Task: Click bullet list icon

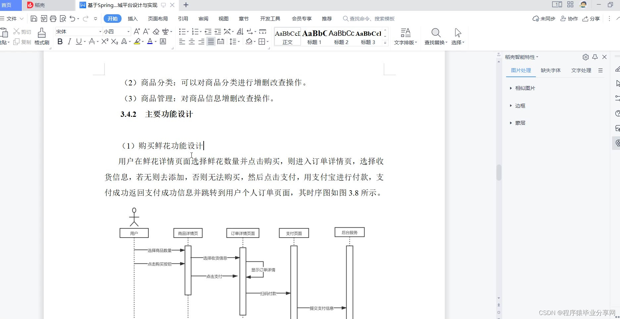Action: [x=182, y=31]
